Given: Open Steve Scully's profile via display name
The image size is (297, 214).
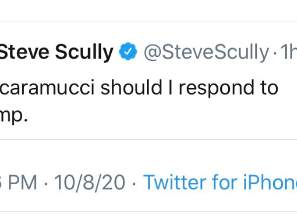Looking at the screenshot, I should click(x=57, y=52).
